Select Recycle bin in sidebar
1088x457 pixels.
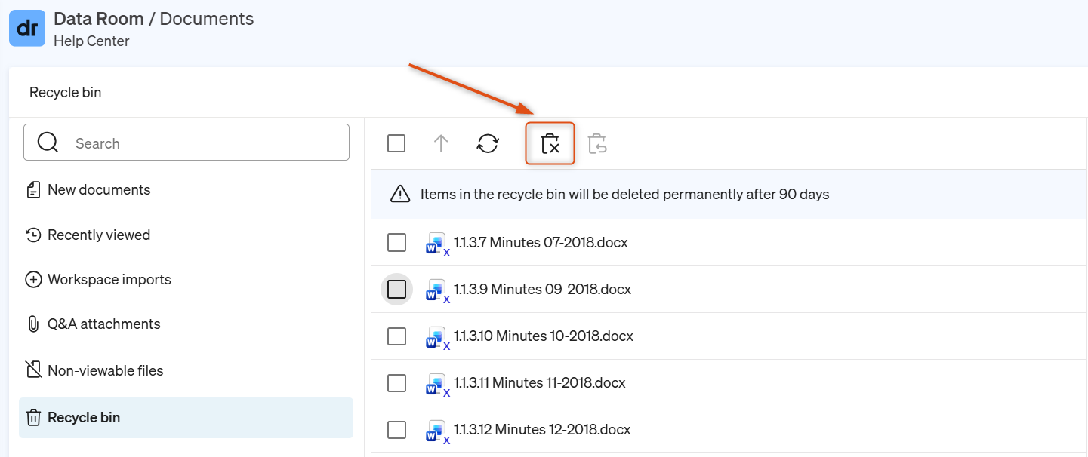[x=186, y=418]
